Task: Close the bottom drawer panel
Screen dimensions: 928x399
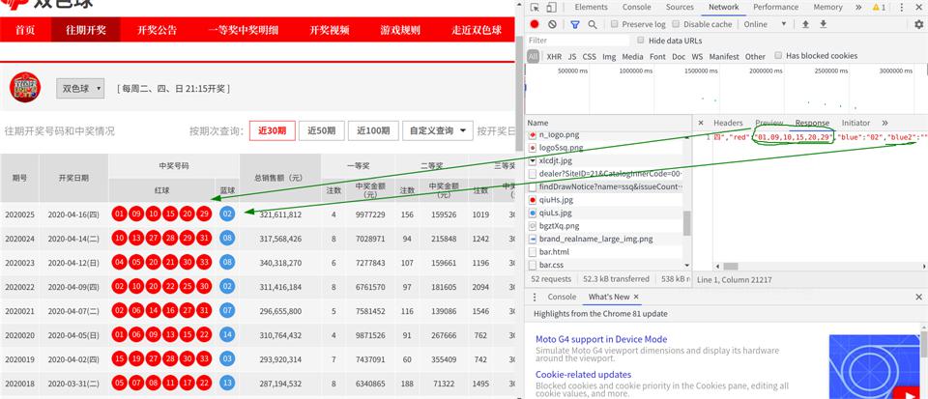Action: (x=919, y=297)
